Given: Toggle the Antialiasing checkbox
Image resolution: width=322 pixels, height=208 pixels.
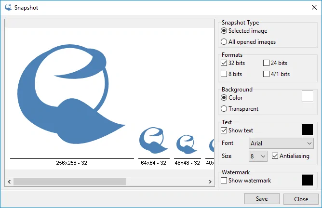Looking at the screenshot, I should 275,156.
